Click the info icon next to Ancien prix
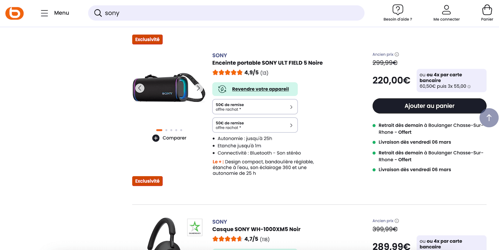The image size is (499, 250). point(397,54)
